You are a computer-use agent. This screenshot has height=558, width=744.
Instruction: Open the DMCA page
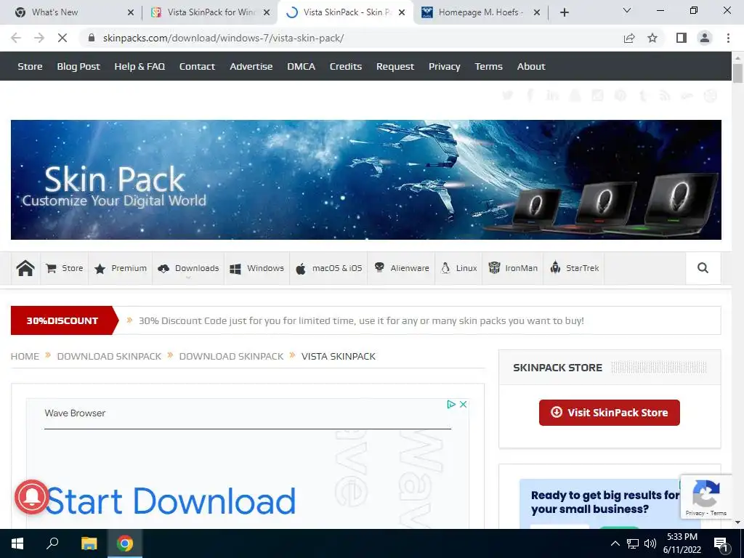coord(301,66)
